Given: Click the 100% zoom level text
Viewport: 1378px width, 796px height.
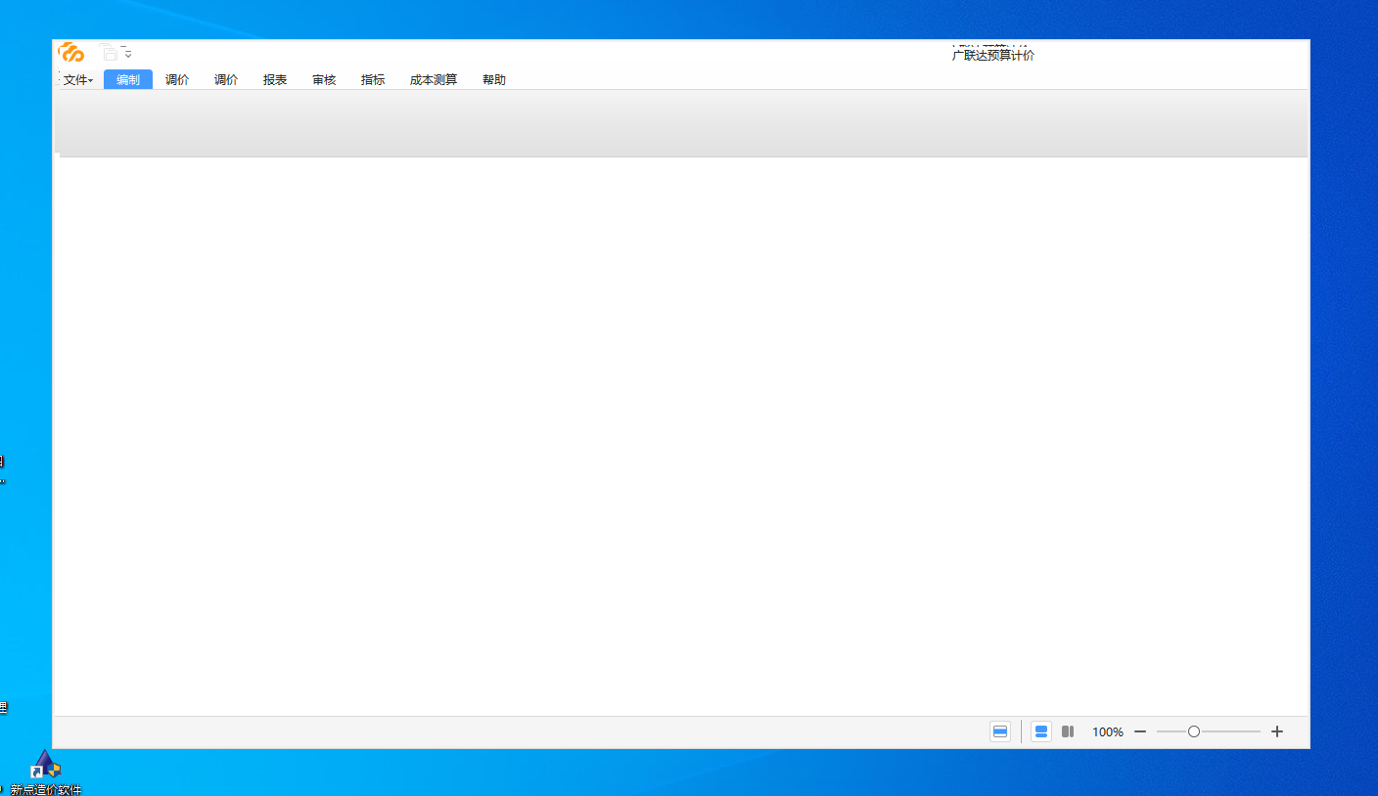Looking at the screenshot, I should pyautogui.click(x=1108, y=731).
